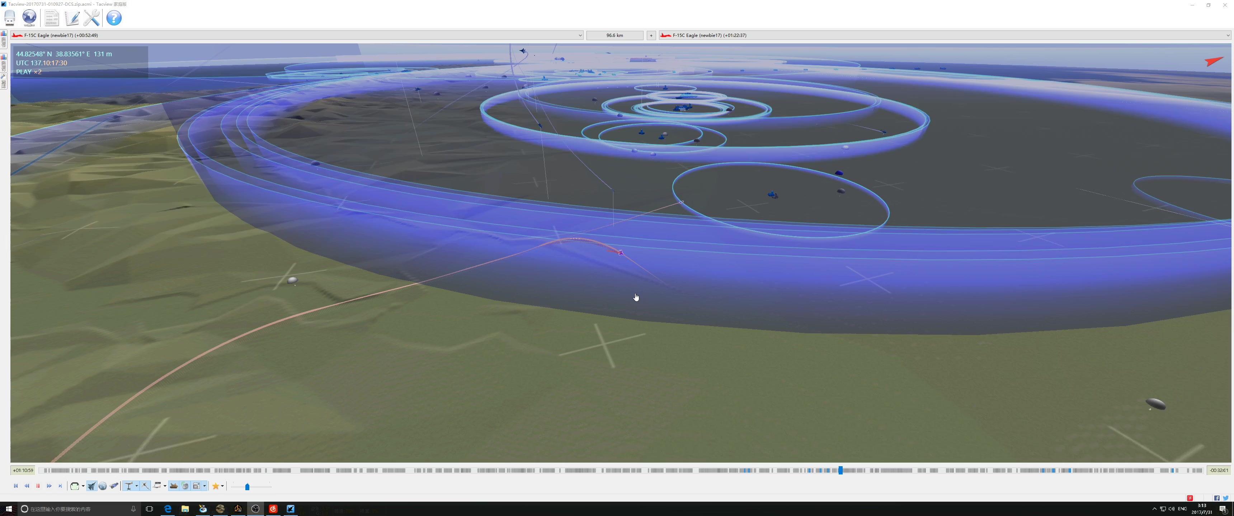
Task: Open the 遥测2 telemetry side tab
Action: 3,63
